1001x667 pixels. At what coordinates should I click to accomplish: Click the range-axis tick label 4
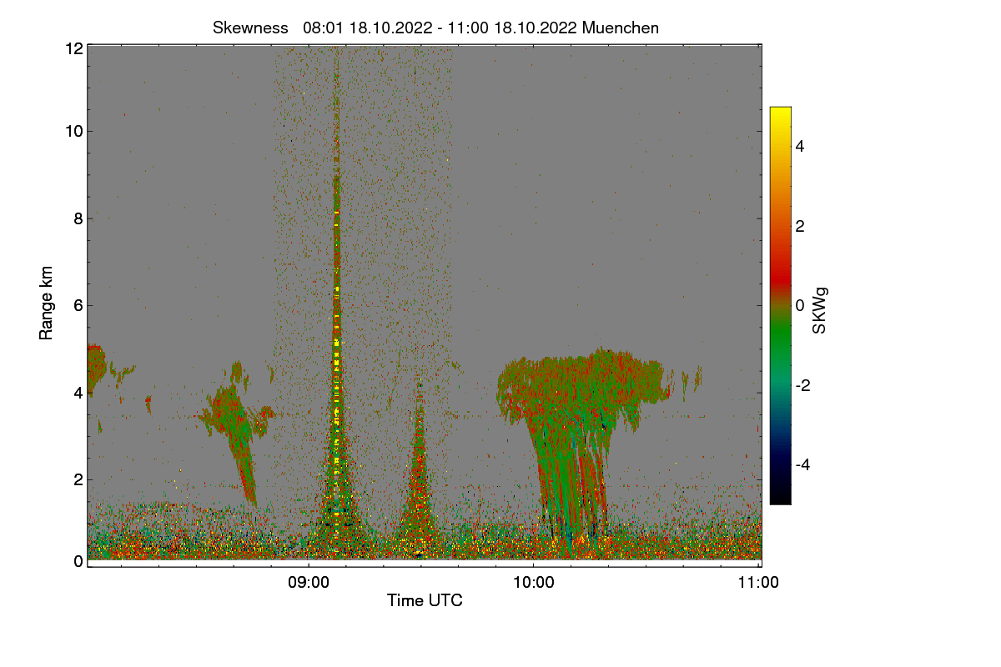click(x=78, y=392)
